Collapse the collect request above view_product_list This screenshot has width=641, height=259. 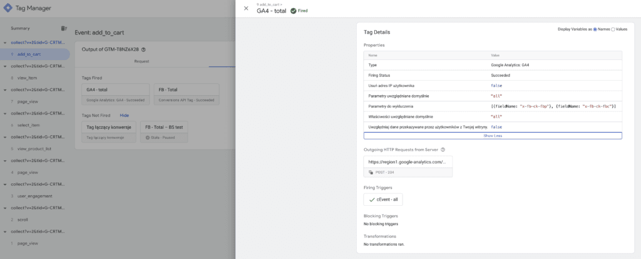(4, 137)
